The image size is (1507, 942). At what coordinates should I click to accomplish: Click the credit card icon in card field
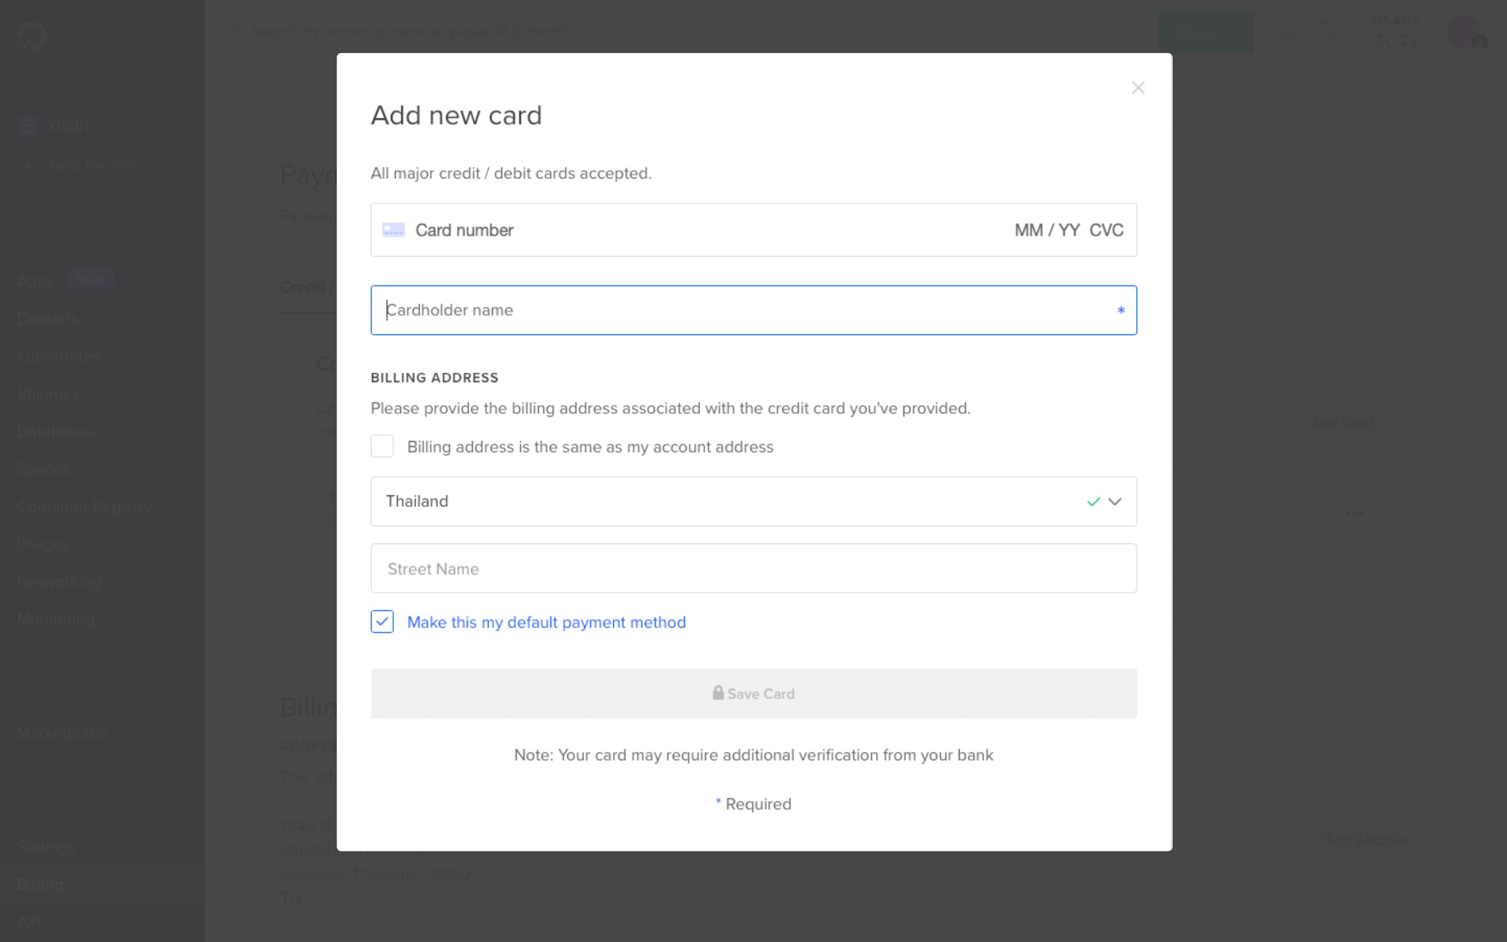[x=394, y=230]
